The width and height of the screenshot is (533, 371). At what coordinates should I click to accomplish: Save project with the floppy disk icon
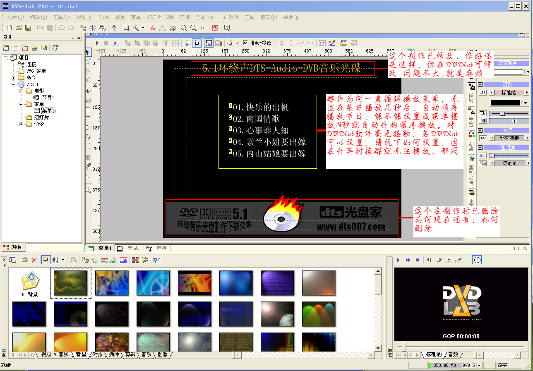(28, 28)
